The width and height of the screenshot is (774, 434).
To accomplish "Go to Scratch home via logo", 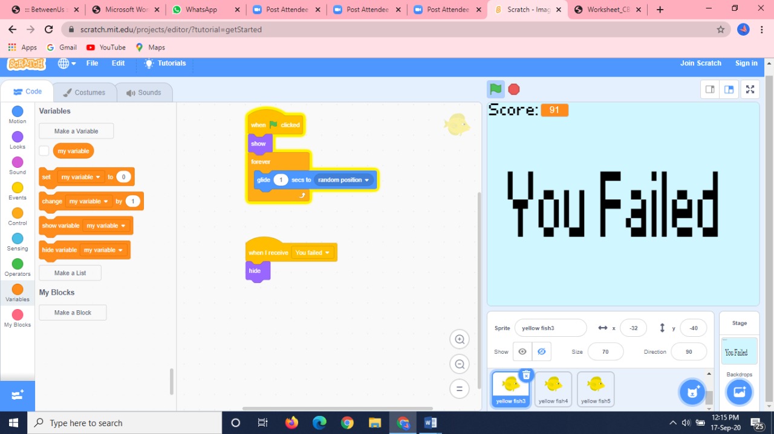I will tap(26, 63).
